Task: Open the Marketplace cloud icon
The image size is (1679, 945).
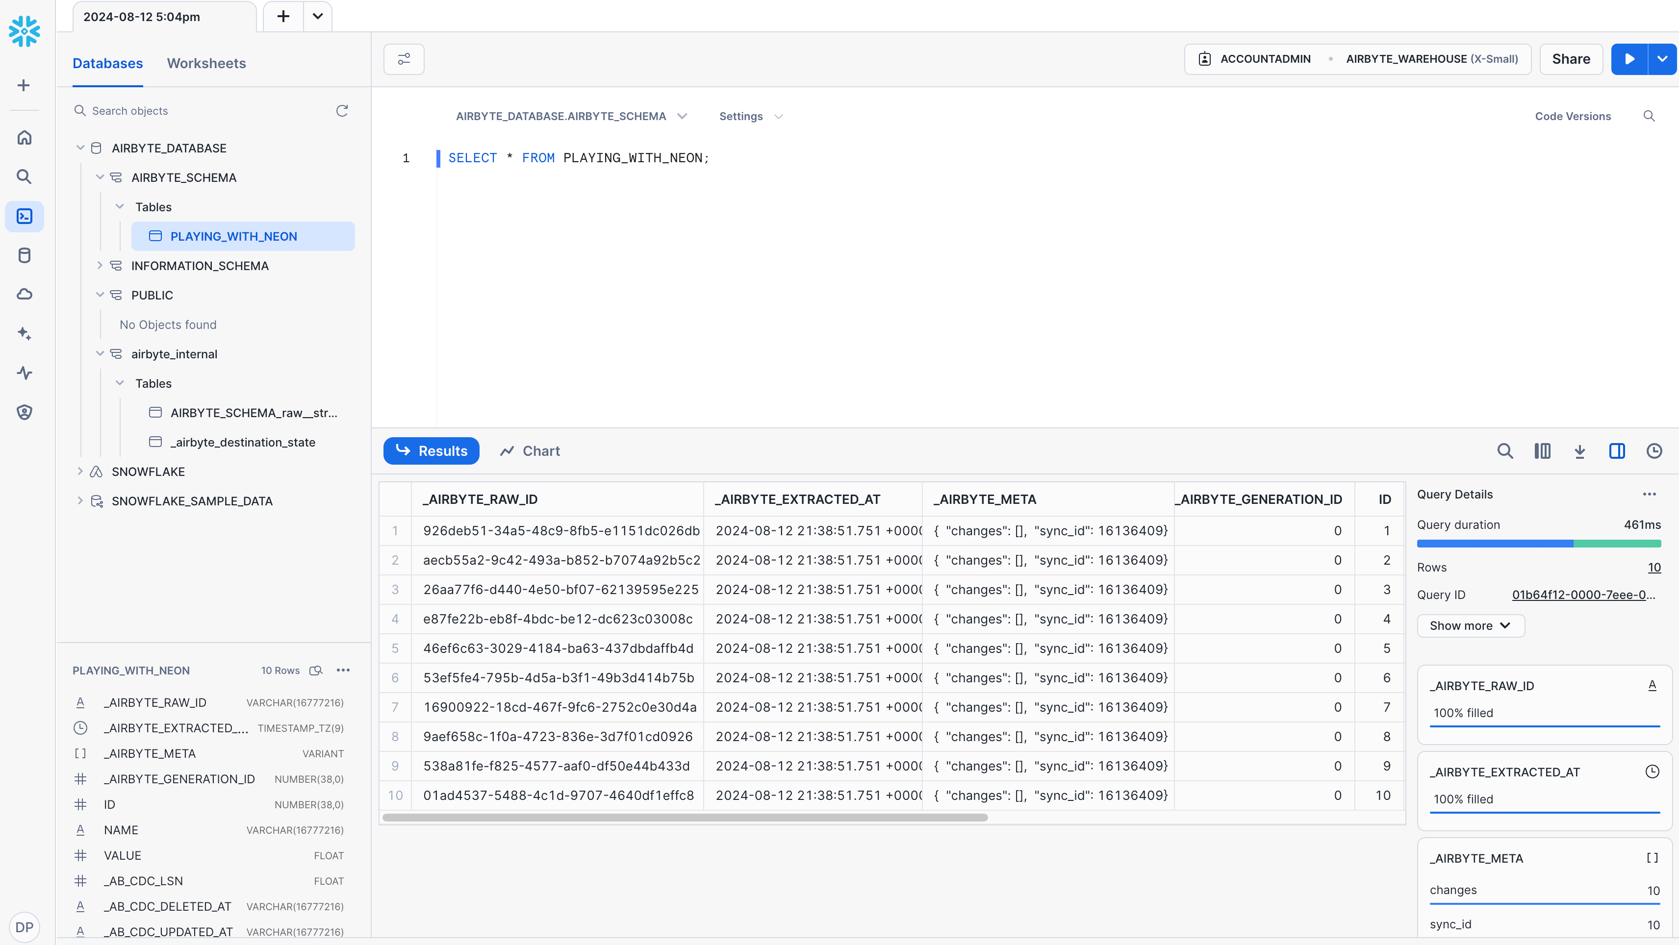Action: tap(24, 294)
